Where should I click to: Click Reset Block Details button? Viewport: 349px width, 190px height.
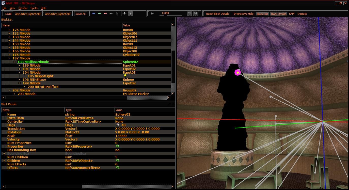click(x=217, y=14)
